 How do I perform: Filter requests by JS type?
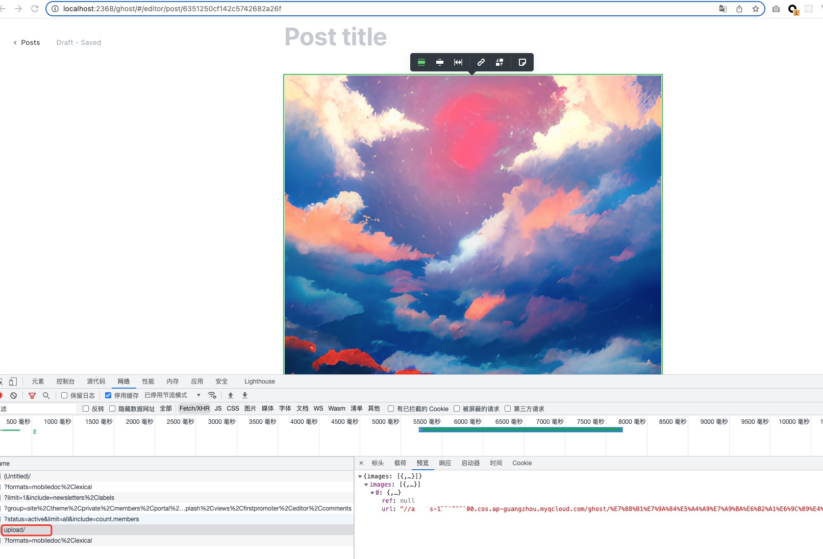[x=218, y=409]
